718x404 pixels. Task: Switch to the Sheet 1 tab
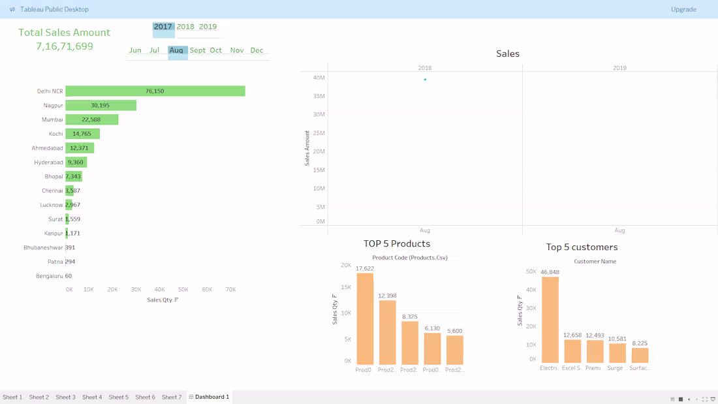[12, 397]
